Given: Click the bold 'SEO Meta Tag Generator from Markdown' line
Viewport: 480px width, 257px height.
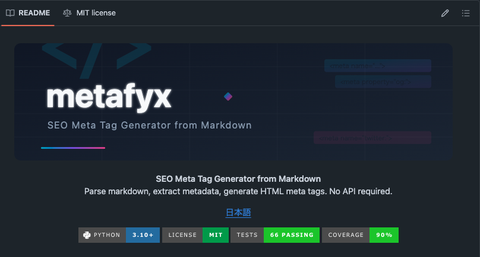Looking at the screenshot, I should pyautogui.click(x=238, y=179).
